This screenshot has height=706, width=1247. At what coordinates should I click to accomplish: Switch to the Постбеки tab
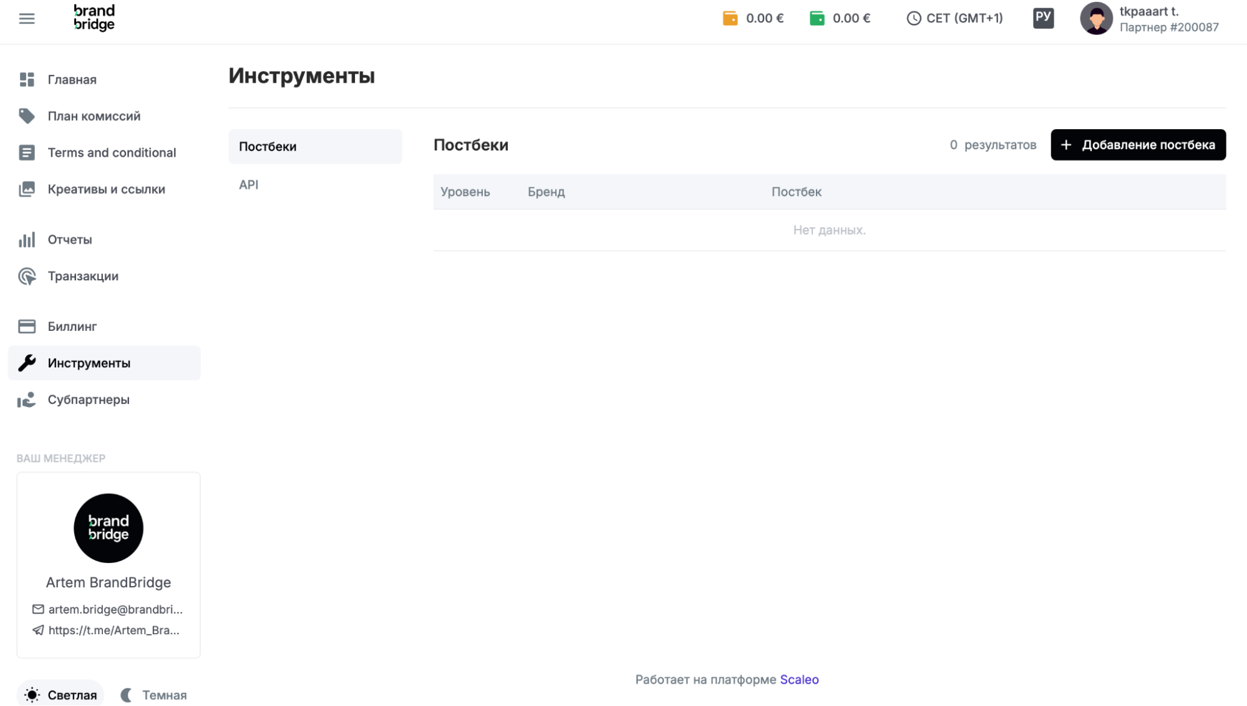[315, 147]
